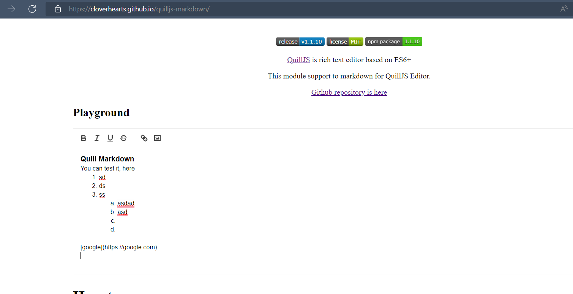Toggle strikethrough formatting in the editor toolbar
The height and width of the screenshot is (294, 573).
coord(123,138)
